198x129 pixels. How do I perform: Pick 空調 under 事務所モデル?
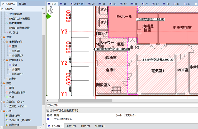15,46
